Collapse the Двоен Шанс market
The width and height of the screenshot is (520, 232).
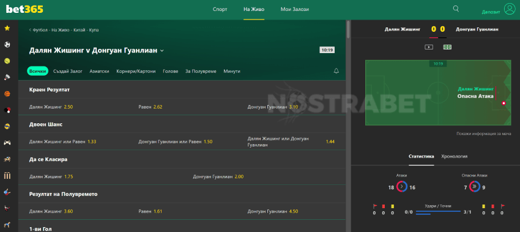[182, 125]
